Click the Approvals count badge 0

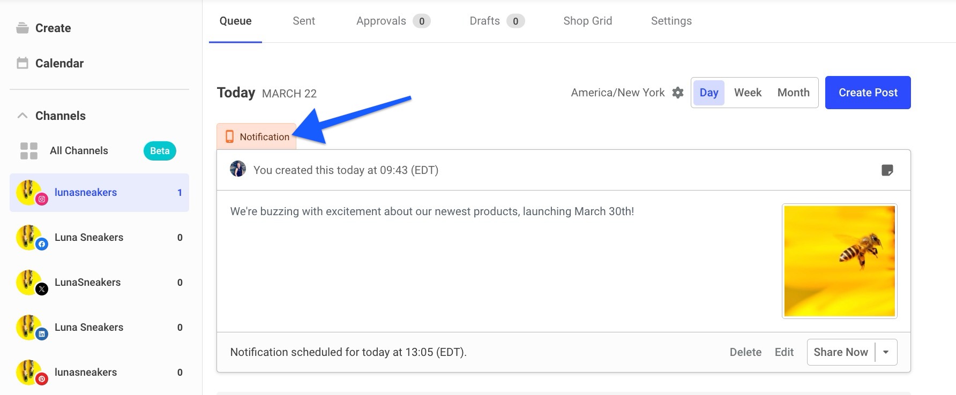(x=422, y=21)
